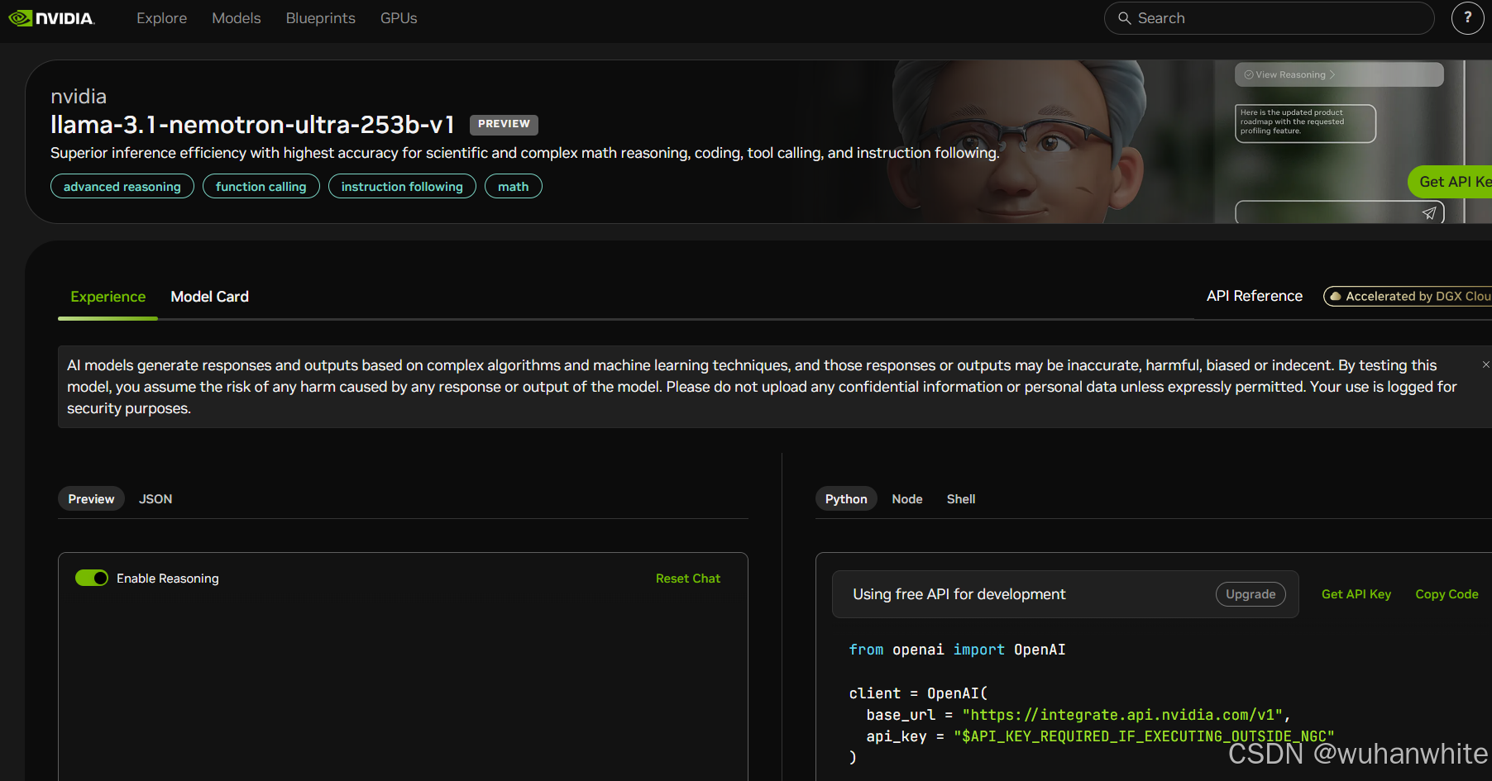Click the nvidia publisher name

click(79, 97)
